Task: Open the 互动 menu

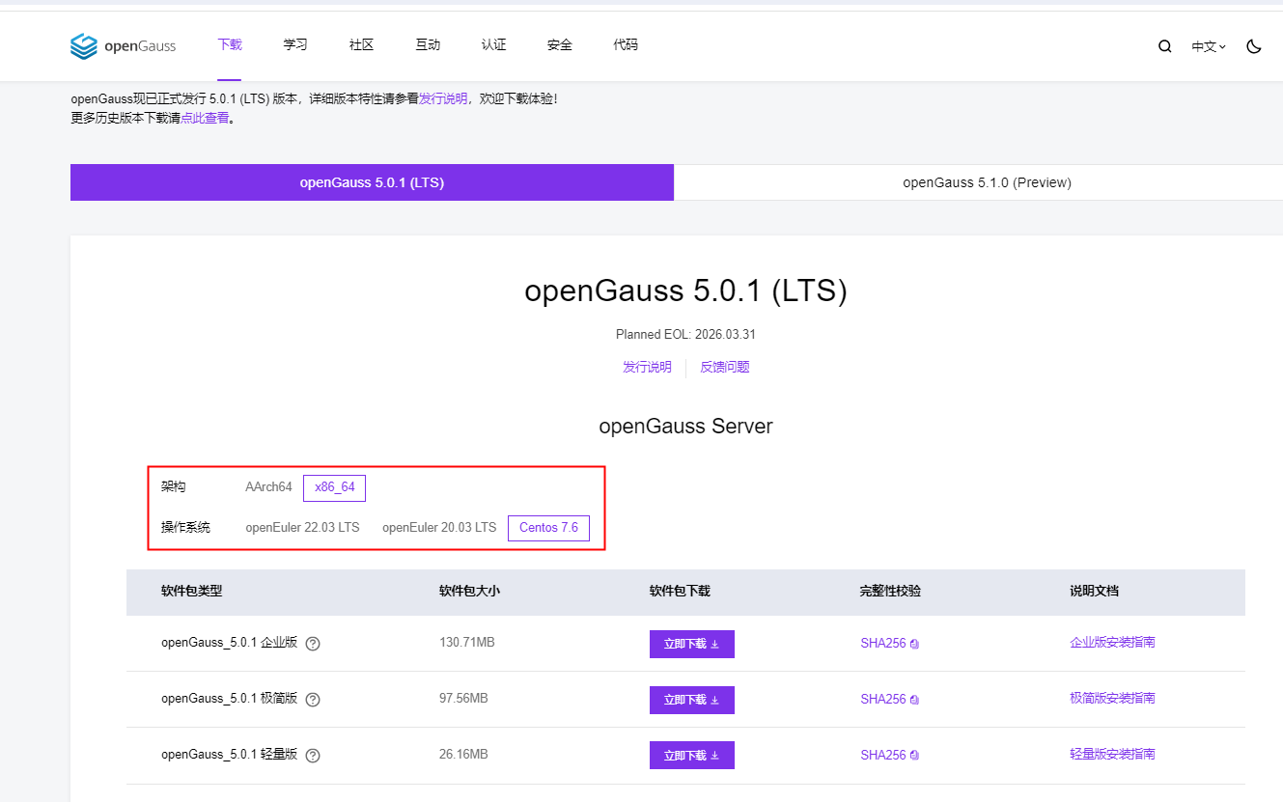Action: tap(428, 44)
